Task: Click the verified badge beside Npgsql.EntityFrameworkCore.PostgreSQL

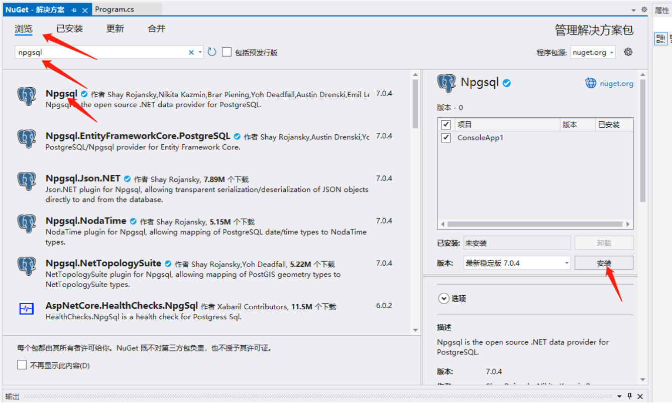Action: (x=237, y=136)
